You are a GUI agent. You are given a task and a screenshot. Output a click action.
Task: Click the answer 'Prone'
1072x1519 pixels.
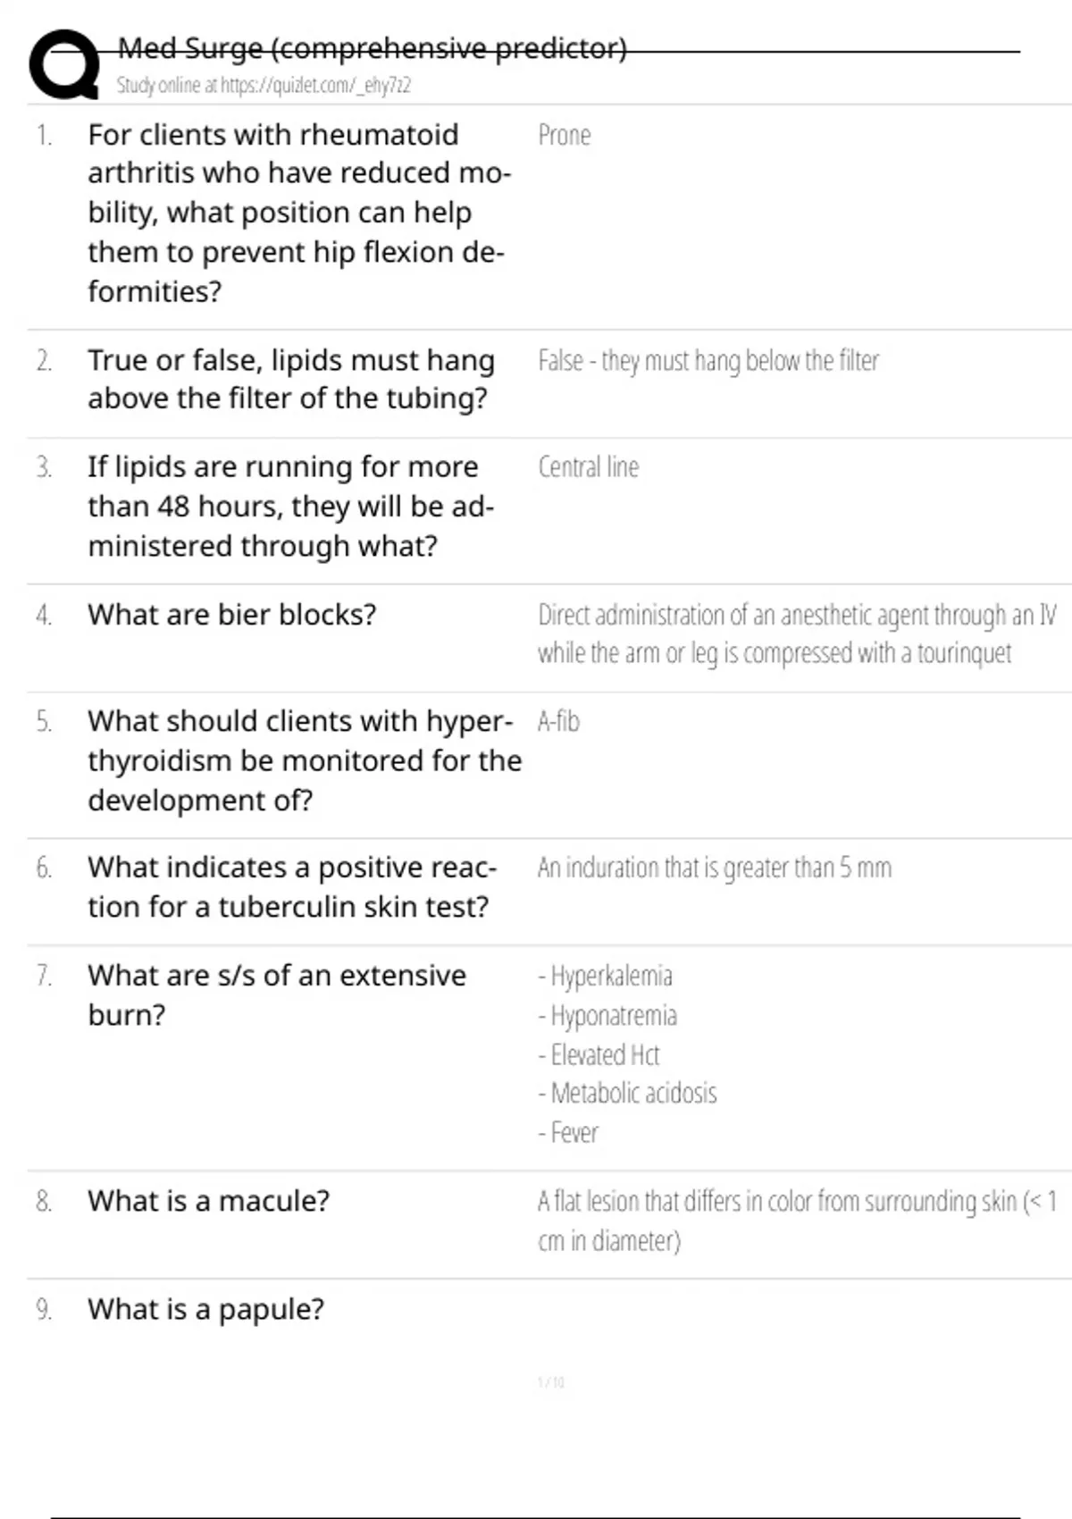coord(564,136)
